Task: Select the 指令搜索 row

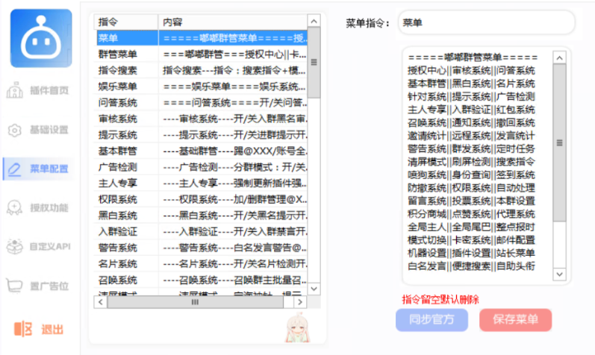Action: click(201, 70)
